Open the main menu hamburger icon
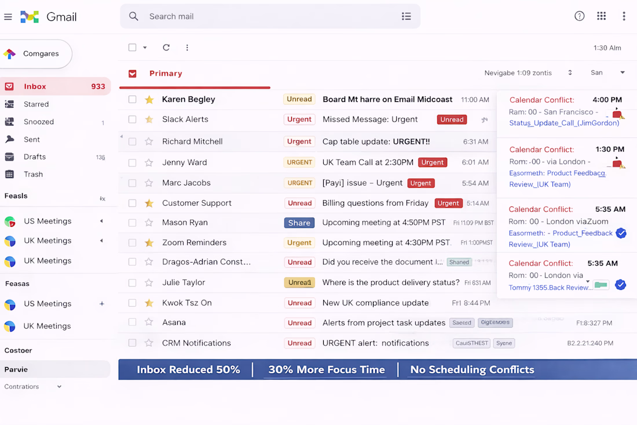Viewport: 637px width, 425px height. pyautogui.click(x=8, y=17)
